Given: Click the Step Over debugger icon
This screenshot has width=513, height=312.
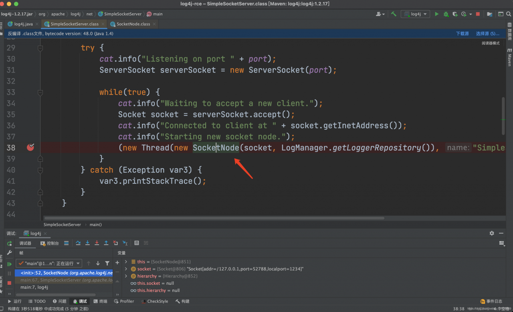Looking at the screenshot, I should point(78,243).
